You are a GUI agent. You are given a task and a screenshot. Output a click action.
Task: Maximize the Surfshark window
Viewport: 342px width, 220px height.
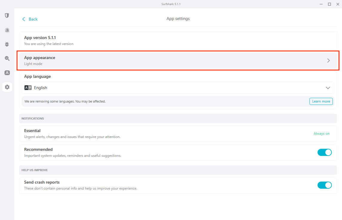[x=329, y=4]
